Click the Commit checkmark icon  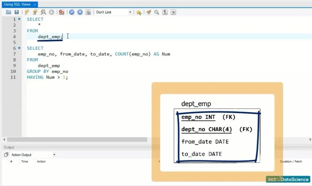pyautogui.click(x=72, y=12)
